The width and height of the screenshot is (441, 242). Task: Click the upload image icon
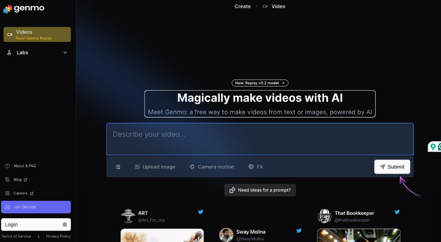[x=137, y=167]
